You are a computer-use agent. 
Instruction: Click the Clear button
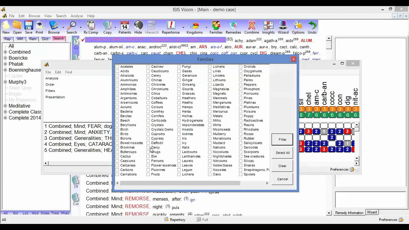[x=282, y=166]
